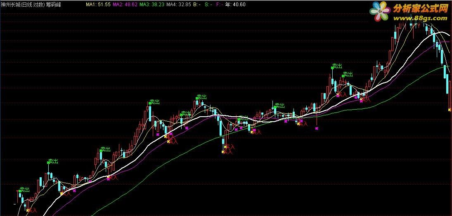Click the leftmost 买入 buy signal label

coord(33,210)
